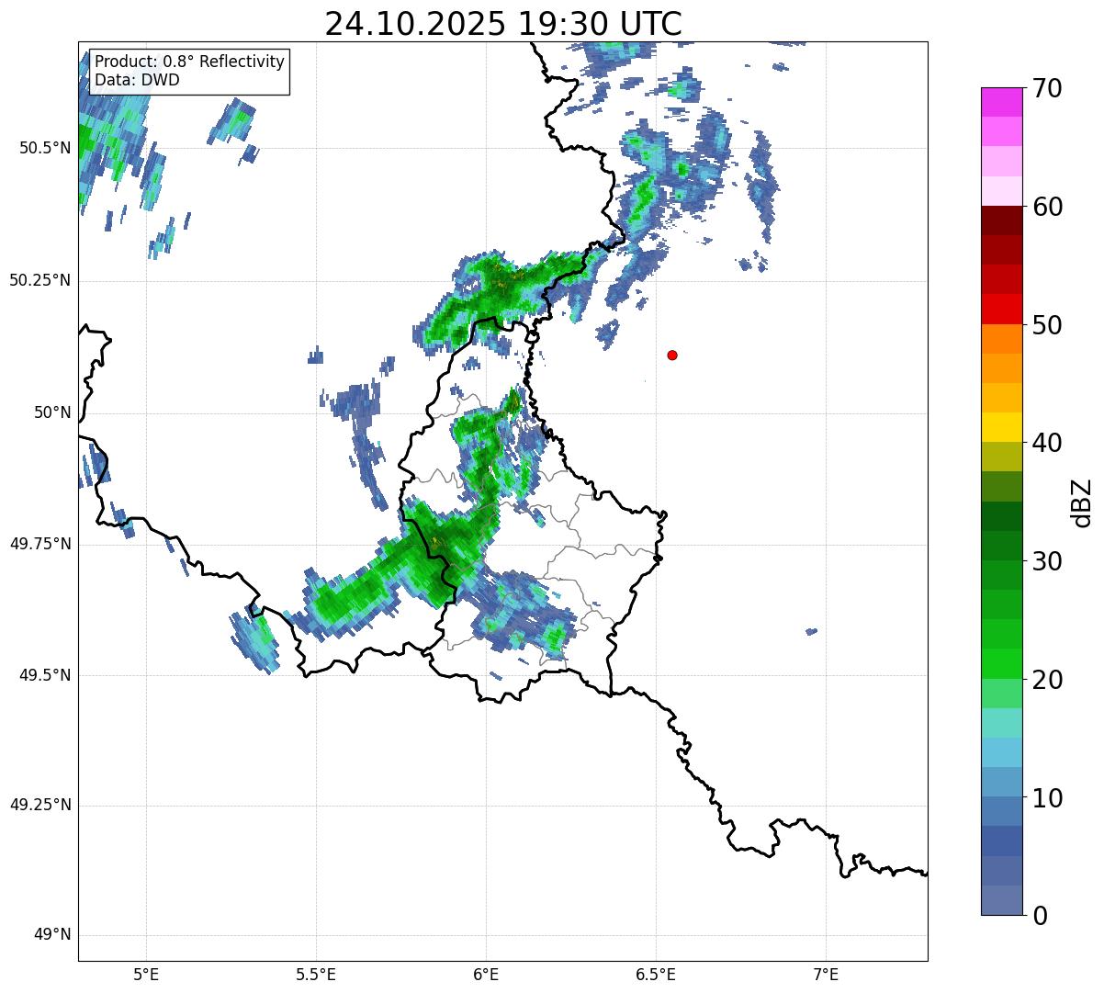Click the 50.5°N latitude label

pyautogui.click(x=45, y=148)
